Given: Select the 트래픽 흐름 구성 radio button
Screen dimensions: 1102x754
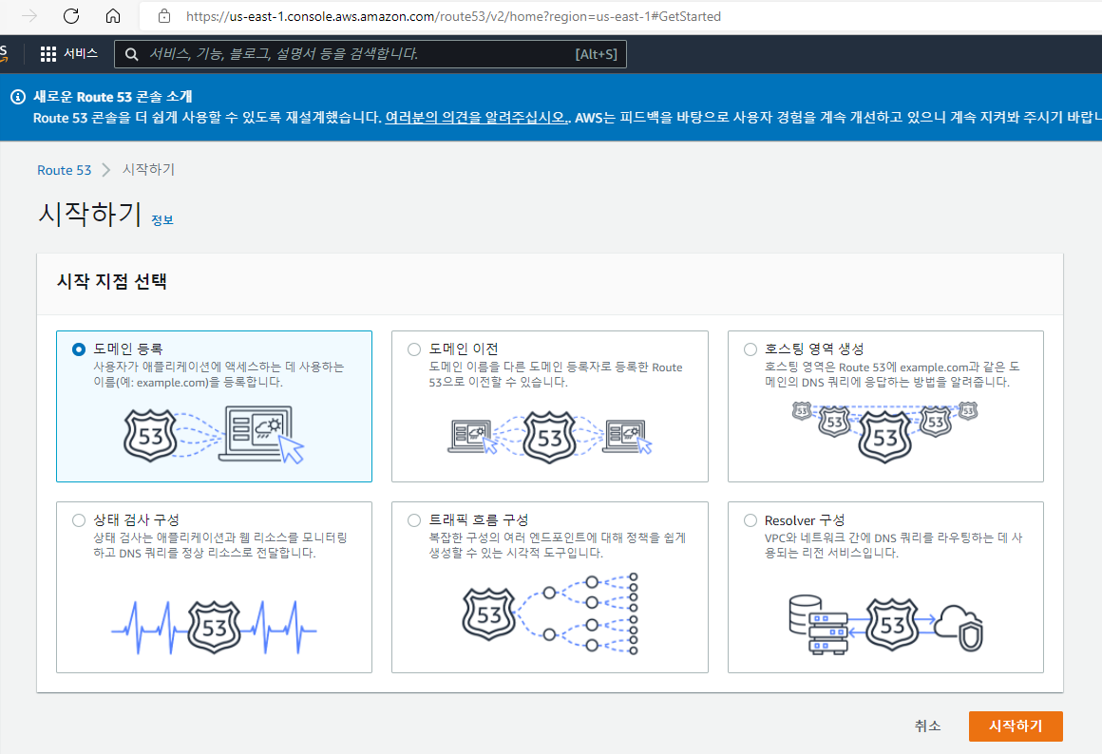Looking at the screenshot, I should point(414,520).
